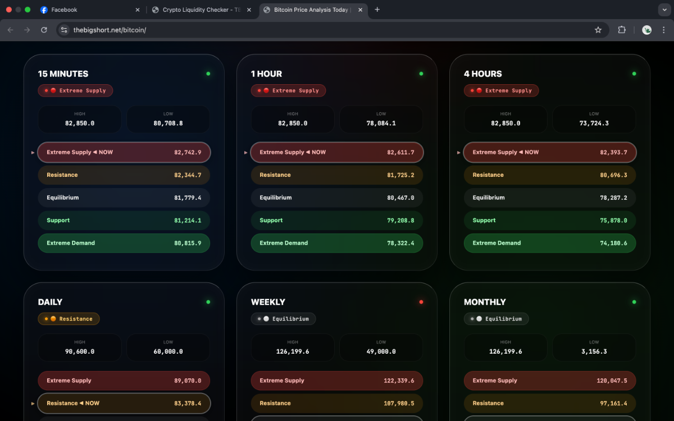Open site information icon in address bar
The image size is (674, 421).
click(64, 30)
